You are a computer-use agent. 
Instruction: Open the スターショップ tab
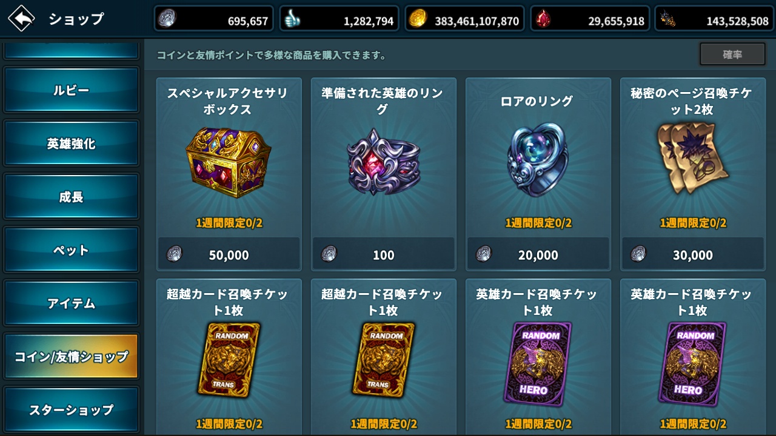(71, 410)
